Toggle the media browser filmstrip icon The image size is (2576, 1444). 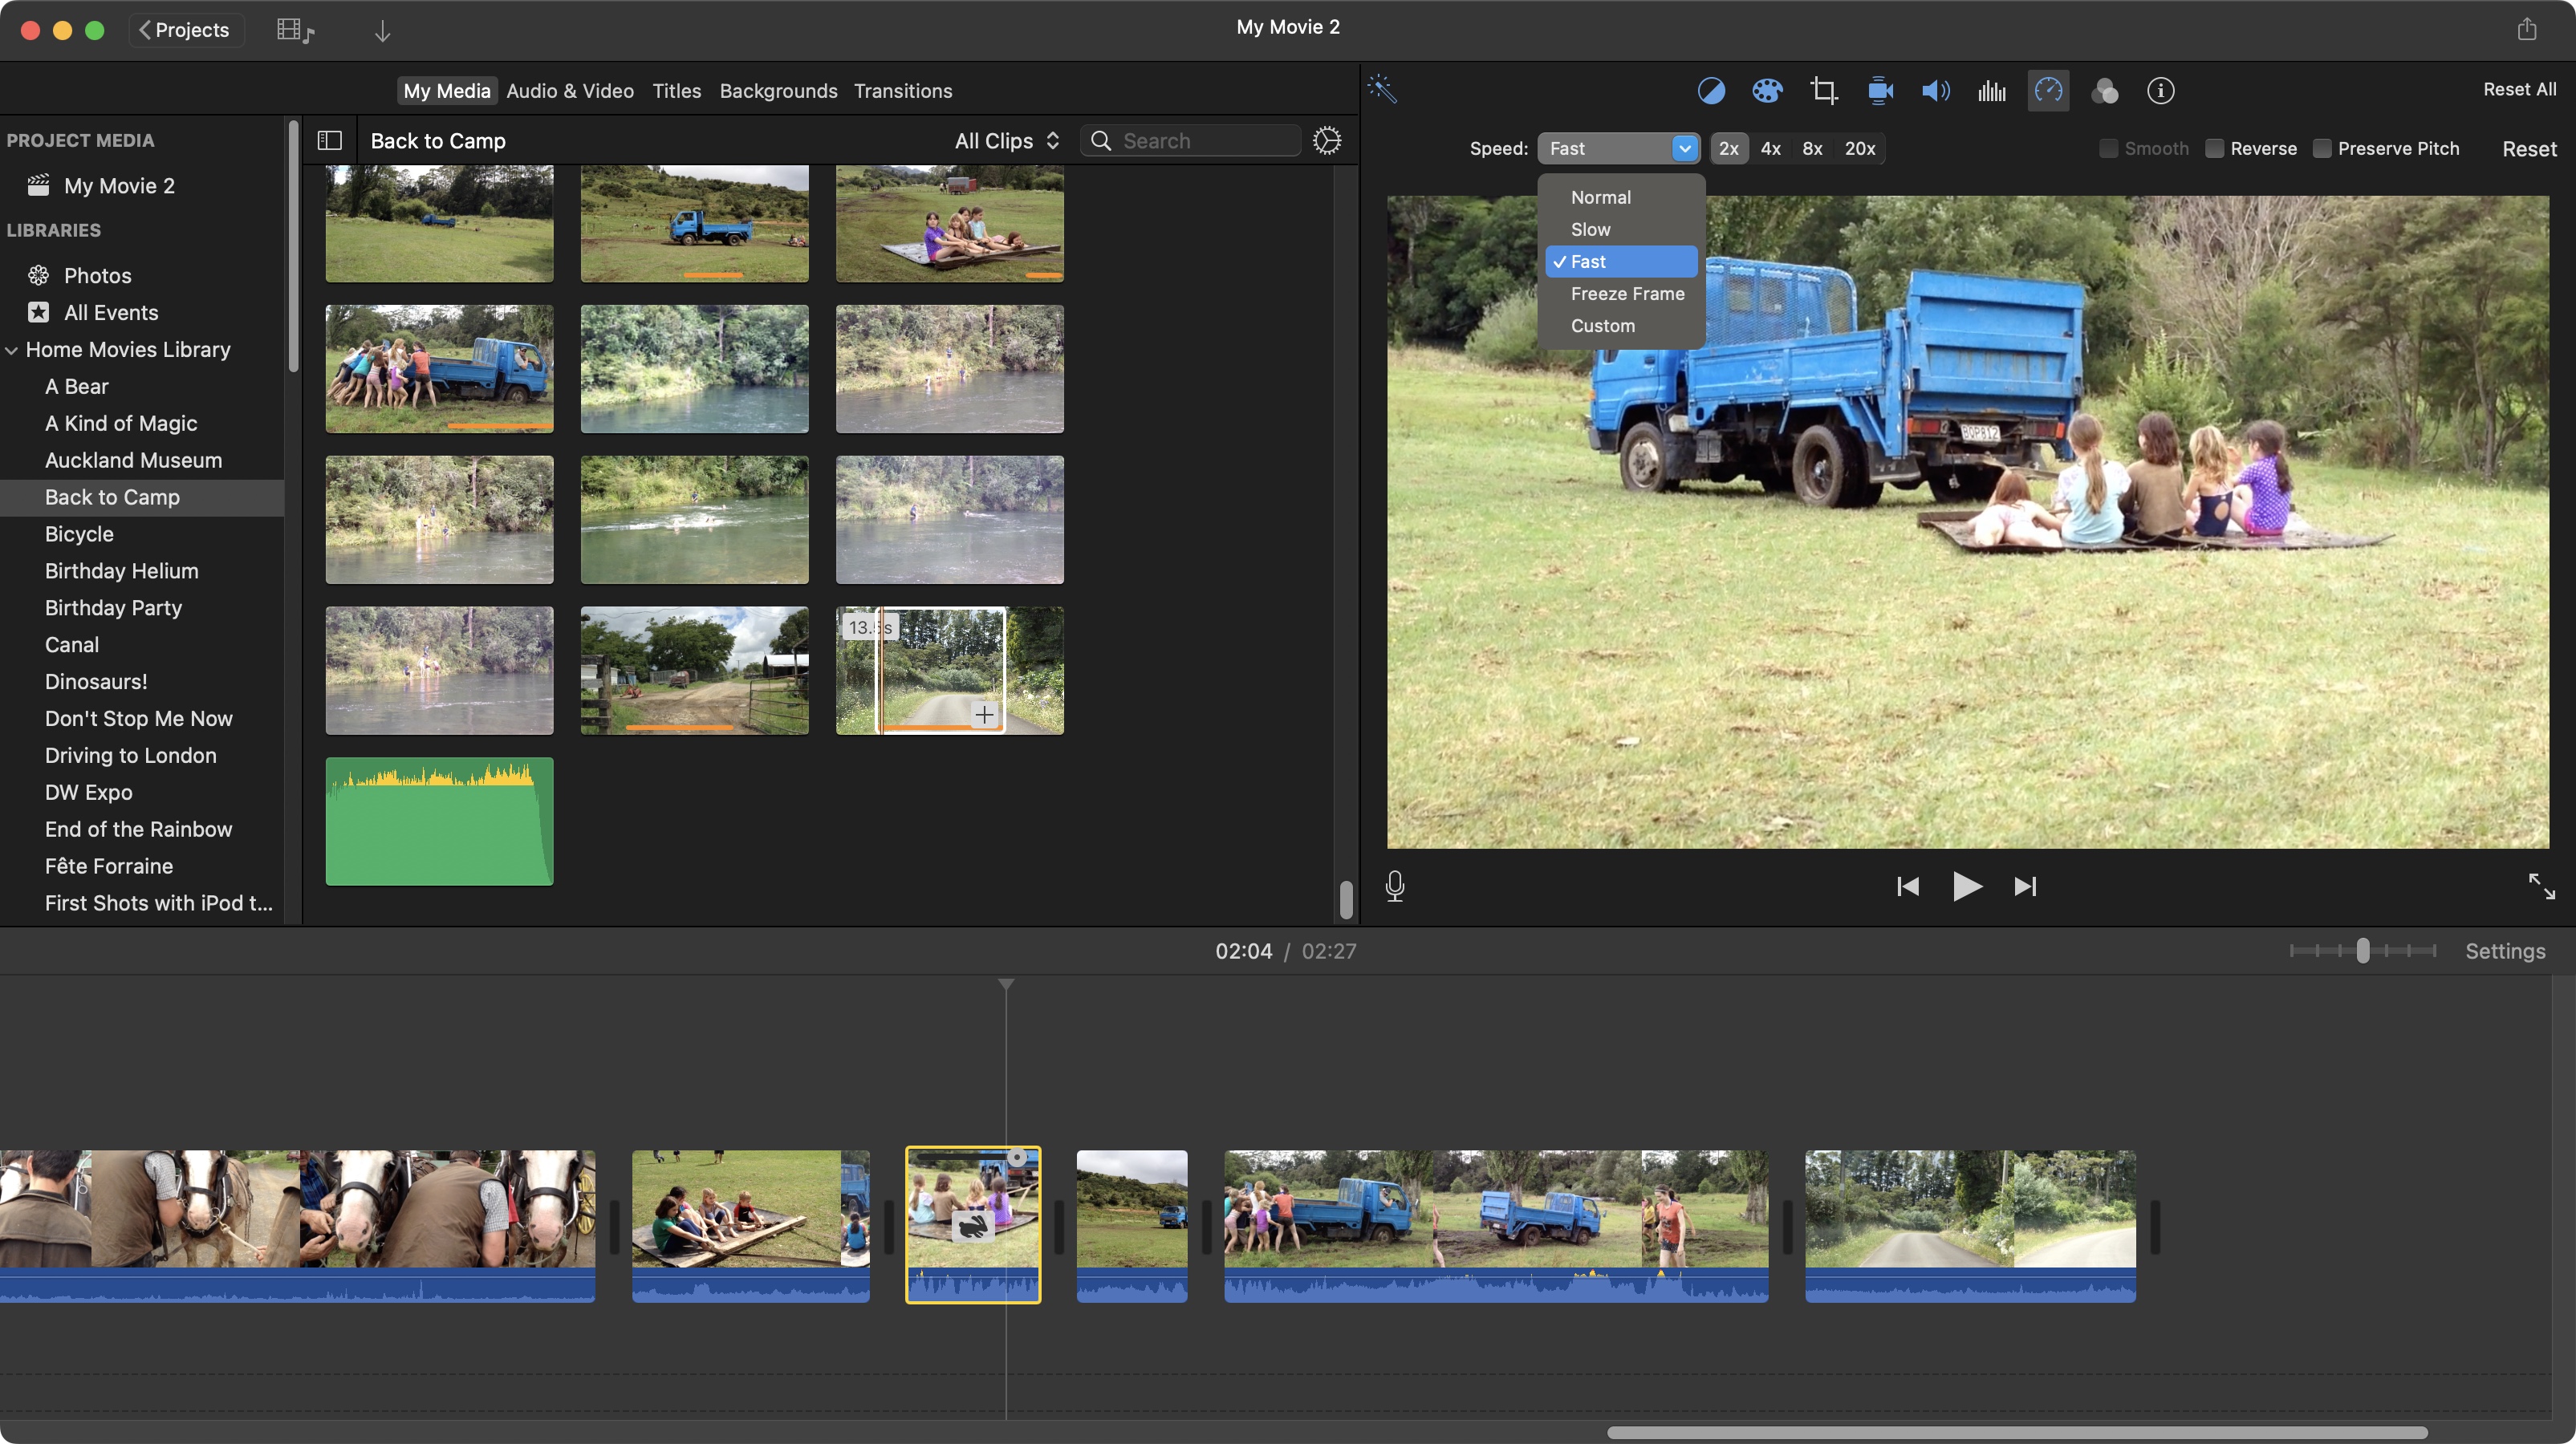pos(295,31)
